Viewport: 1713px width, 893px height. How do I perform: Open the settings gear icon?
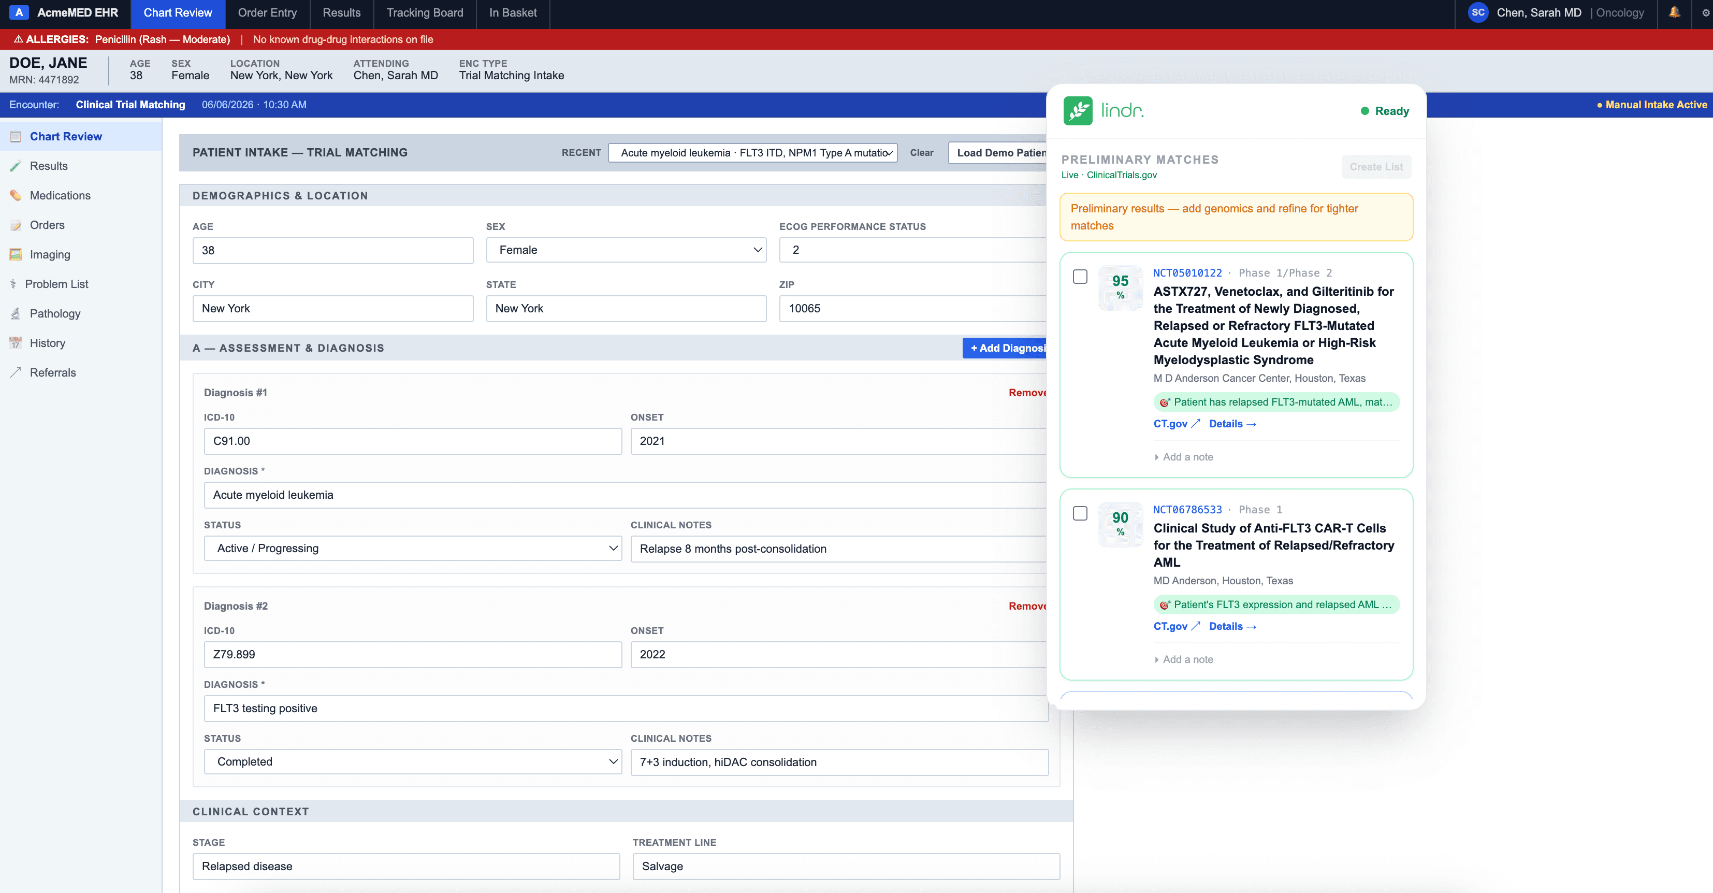click(1706, 12)
